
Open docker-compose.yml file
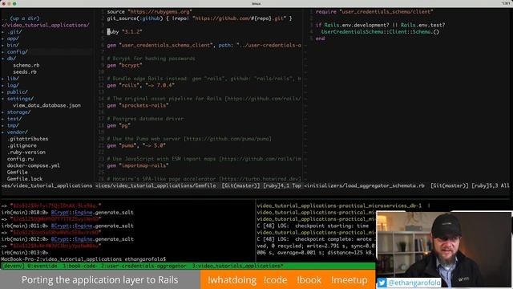34,165
